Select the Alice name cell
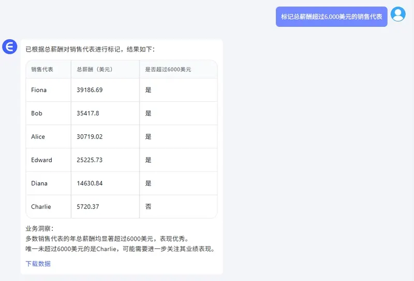 click(38, 136)
